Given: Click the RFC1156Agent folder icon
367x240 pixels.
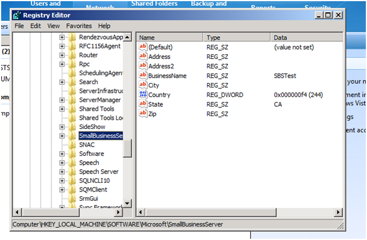Looking at the screenshot, I should [x=72, y=46].
